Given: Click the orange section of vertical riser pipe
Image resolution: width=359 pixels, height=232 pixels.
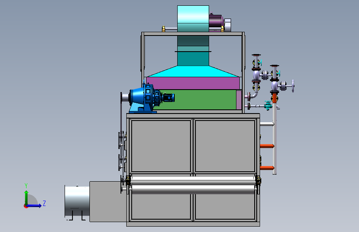Looking at the screenshot, I should pyautogui.click(x=275, y=98).
